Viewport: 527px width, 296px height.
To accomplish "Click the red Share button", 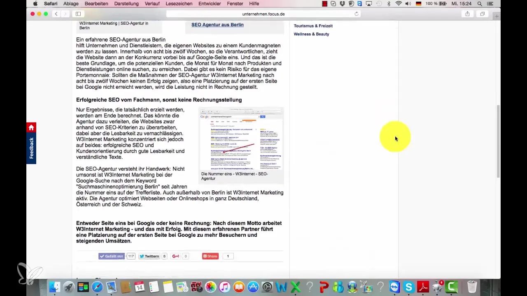I will (210, 256).
